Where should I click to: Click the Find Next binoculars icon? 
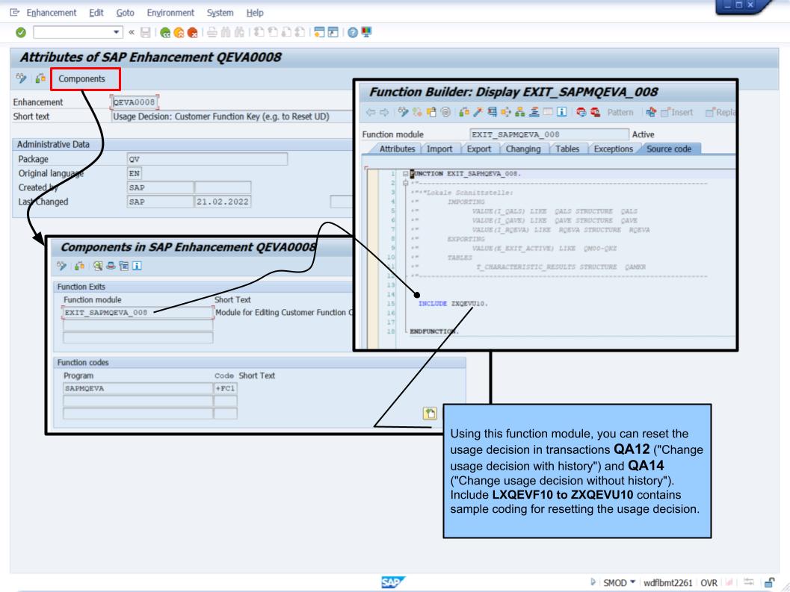239,33
